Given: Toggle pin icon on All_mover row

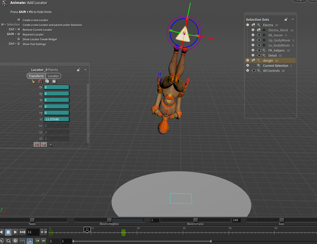Looking at the screenshot, I should pos(259,35).
